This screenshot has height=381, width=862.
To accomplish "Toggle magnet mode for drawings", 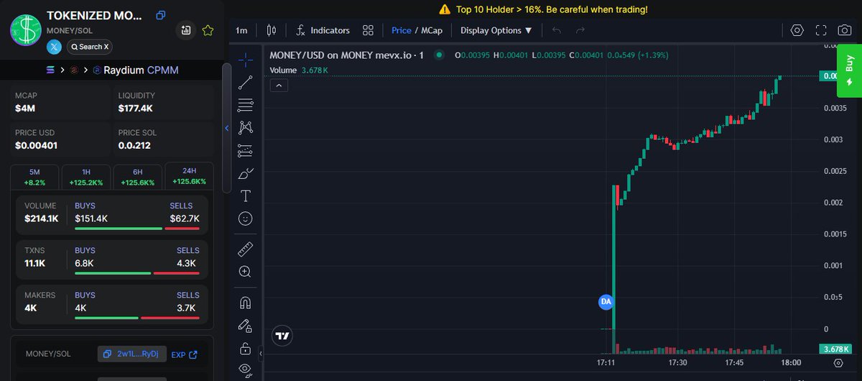I will [246, 303].
